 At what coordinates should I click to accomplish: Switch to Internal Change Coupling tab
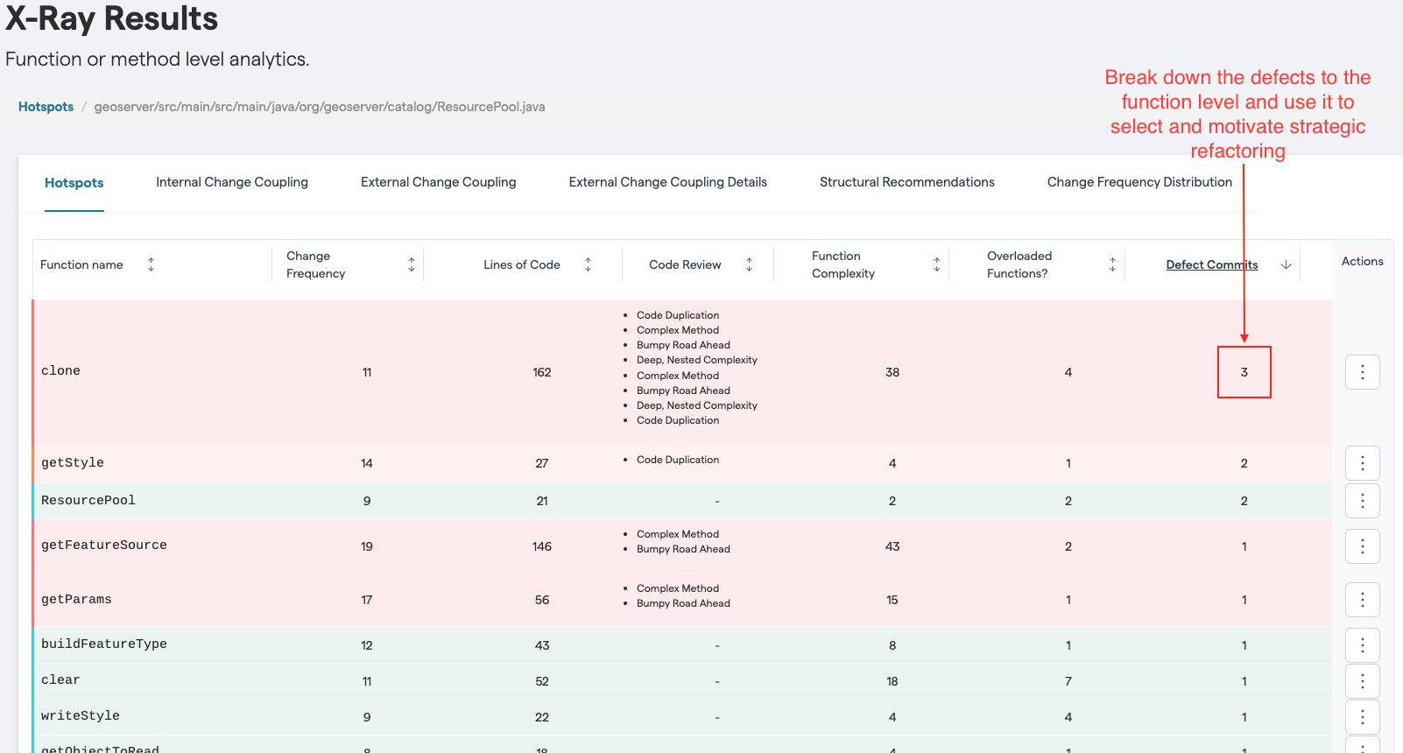pyautogui.click(x=232, y=182)
